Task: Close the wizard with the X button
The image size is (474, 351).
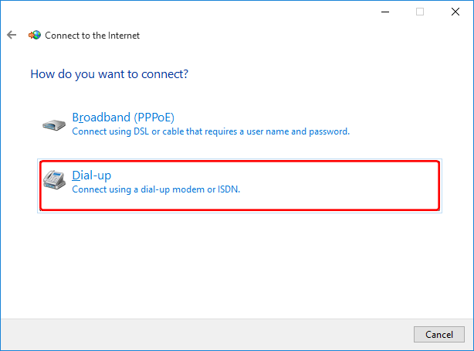Action: tap(455, 12)
